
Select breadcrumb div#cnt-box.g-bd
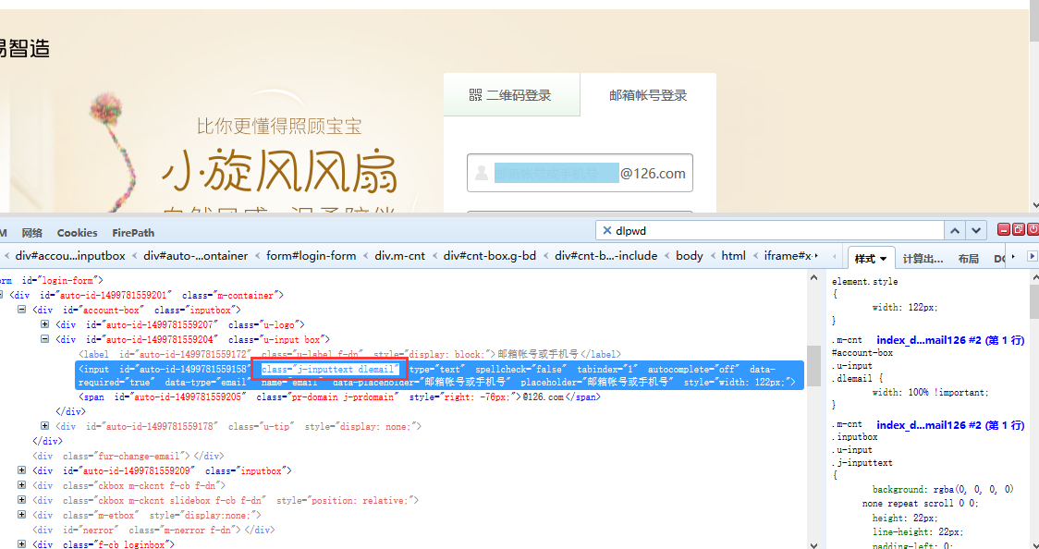(490, 256)
